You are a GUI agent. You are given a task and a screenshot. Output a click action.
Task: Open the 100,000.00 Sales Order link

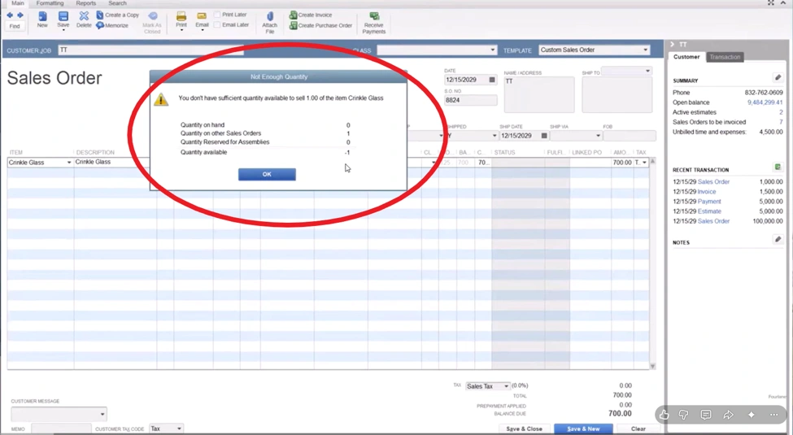point(713,221)
